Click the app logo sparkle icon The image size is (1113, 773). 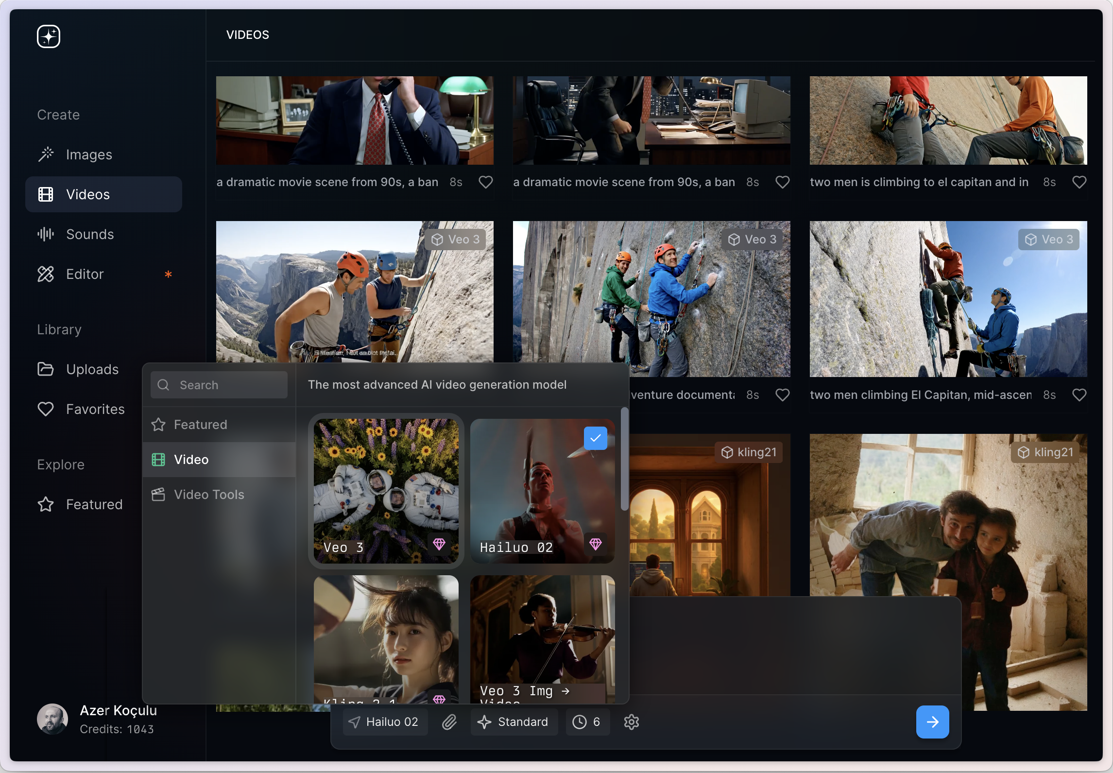point(49,36)
